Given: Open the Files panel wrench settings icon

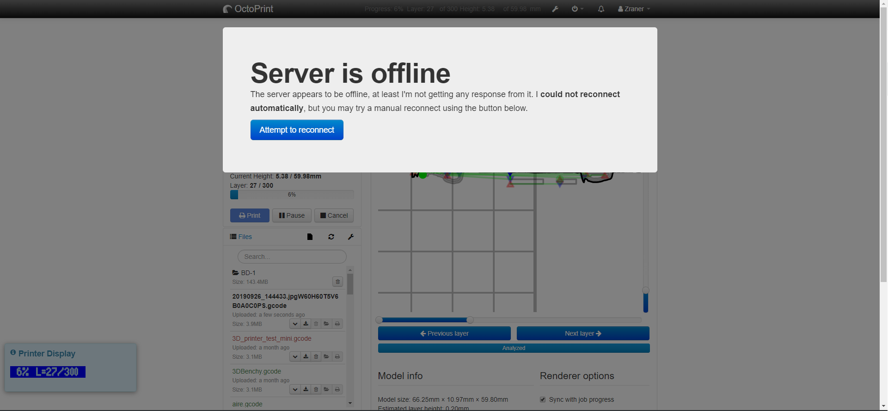Looking at the screenshot, I should (x=351, y=237).
